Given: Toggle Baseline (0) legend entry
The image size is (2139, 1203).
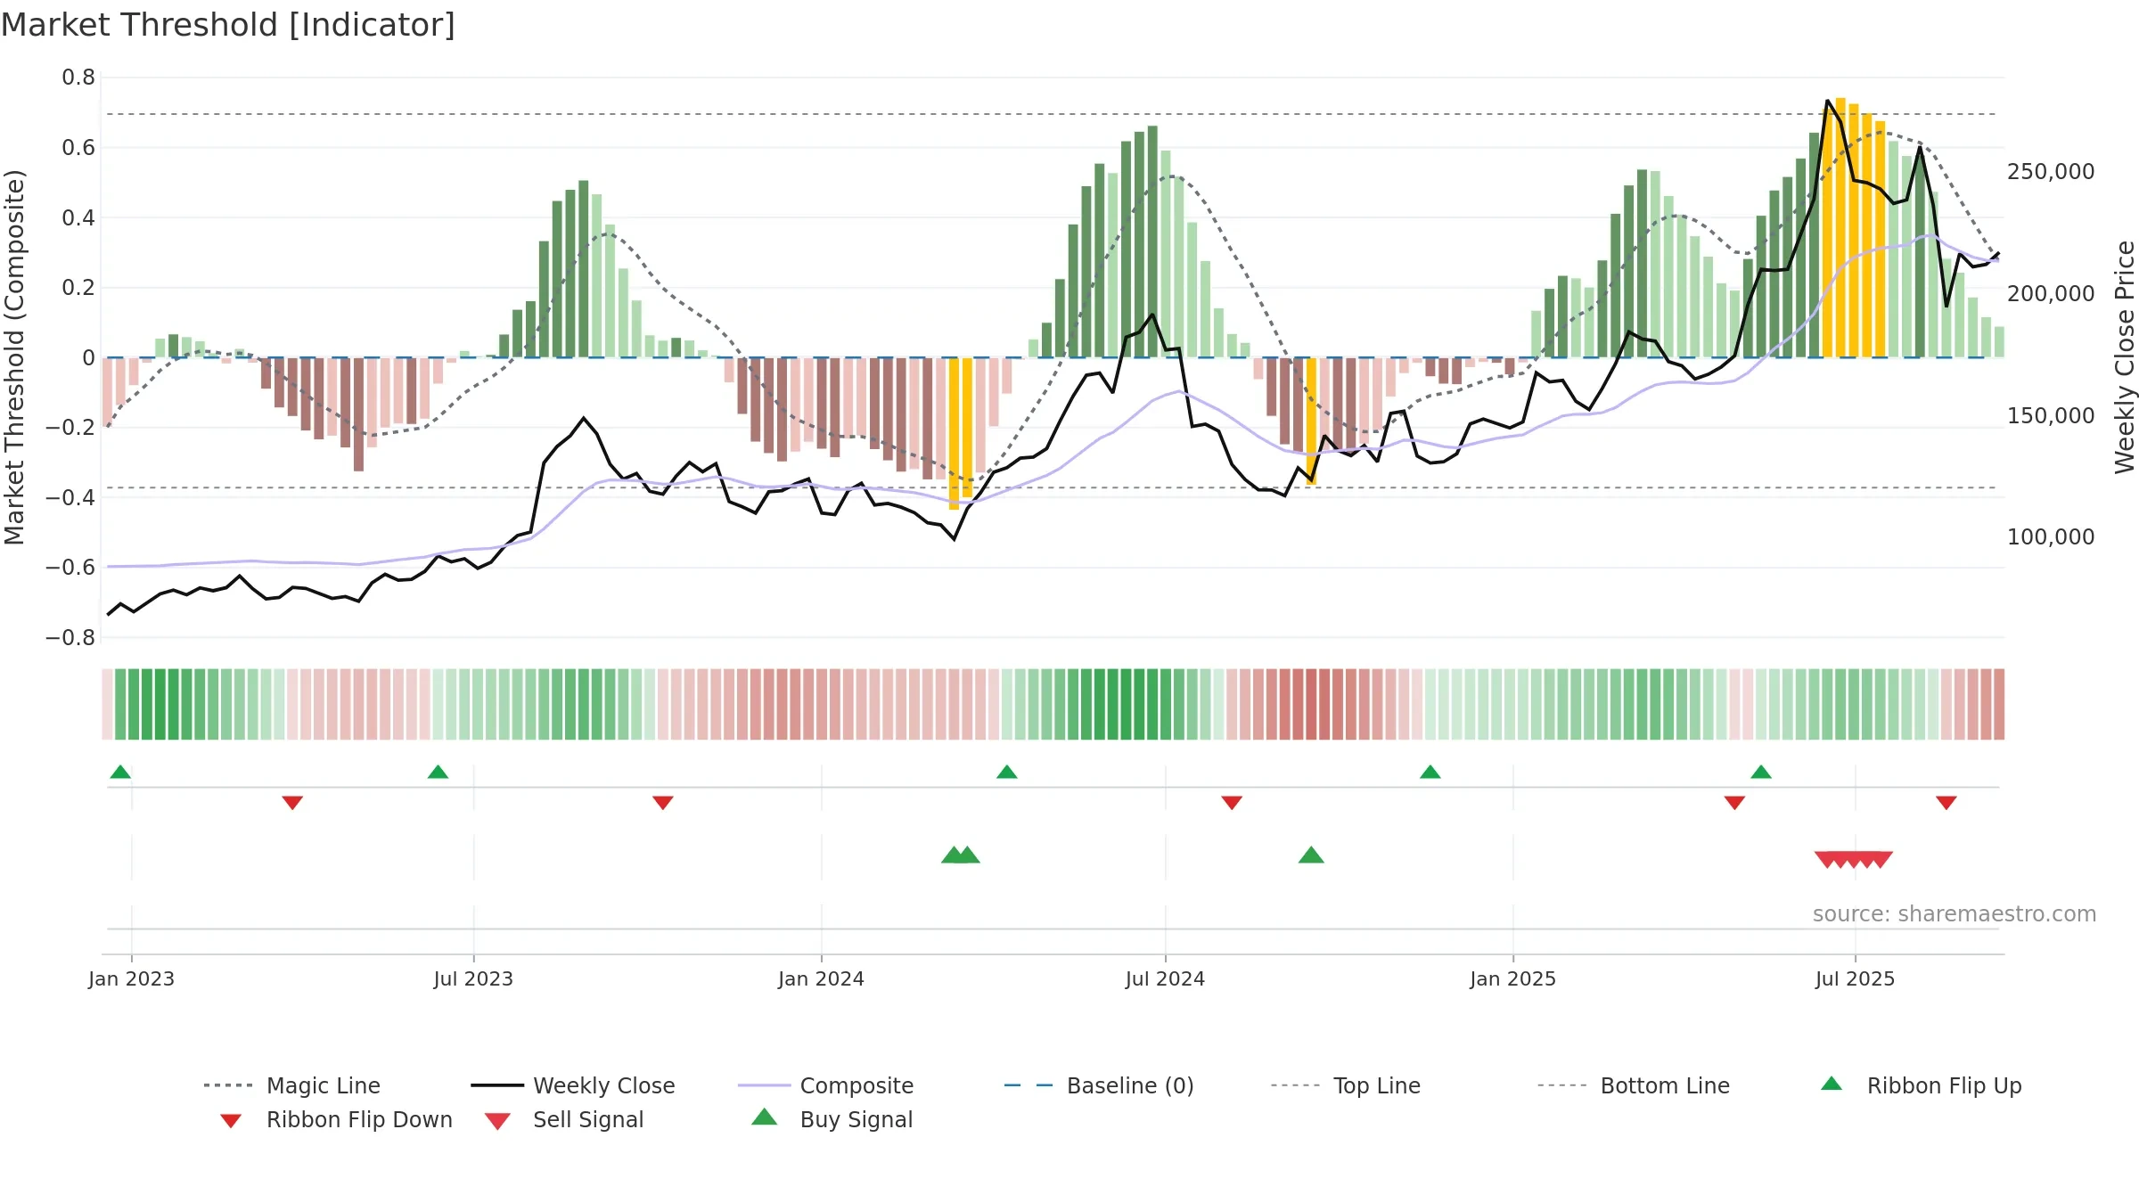Looking at the screenshot, I should pos(1098,1085).
